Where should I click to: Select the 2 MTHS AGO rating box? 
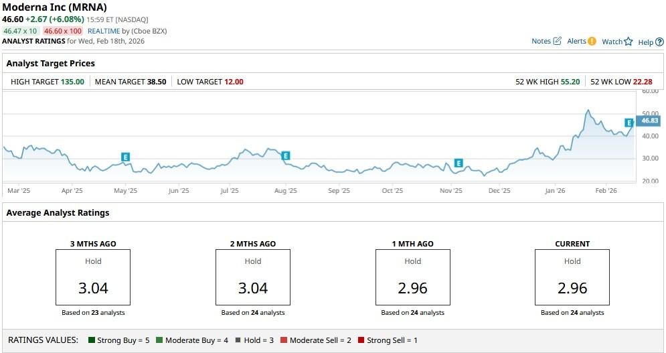point(253,277)
